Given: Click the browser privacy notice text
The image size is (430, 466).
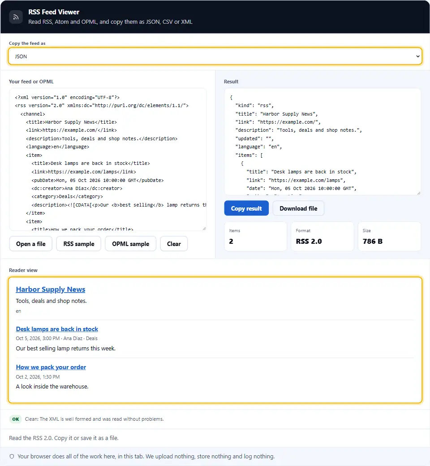Looking at the screenshot, I should 146,457.
